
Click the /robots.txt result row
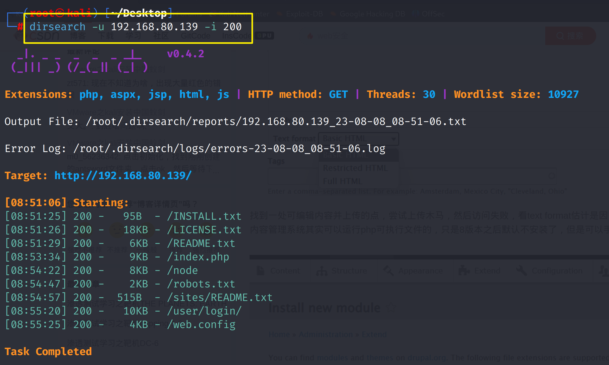pos(120,284)
